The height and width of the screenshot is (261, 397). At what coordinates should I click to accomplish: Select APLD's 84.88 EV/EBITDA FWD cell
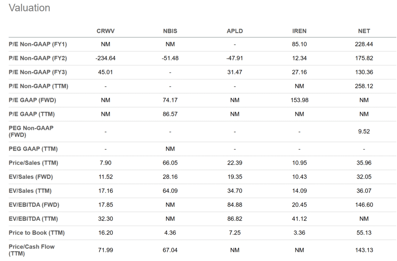point(235,205)
